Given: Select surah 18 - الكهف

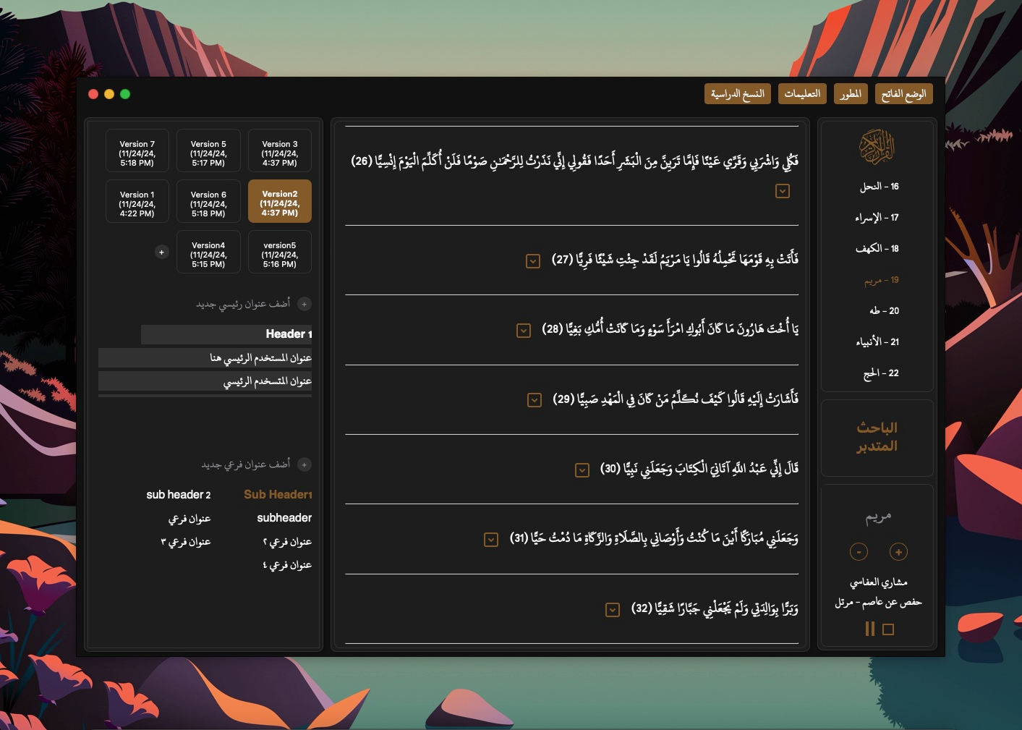Looking at the screenshot, I should pyautogui.click(x=877, y=249).
